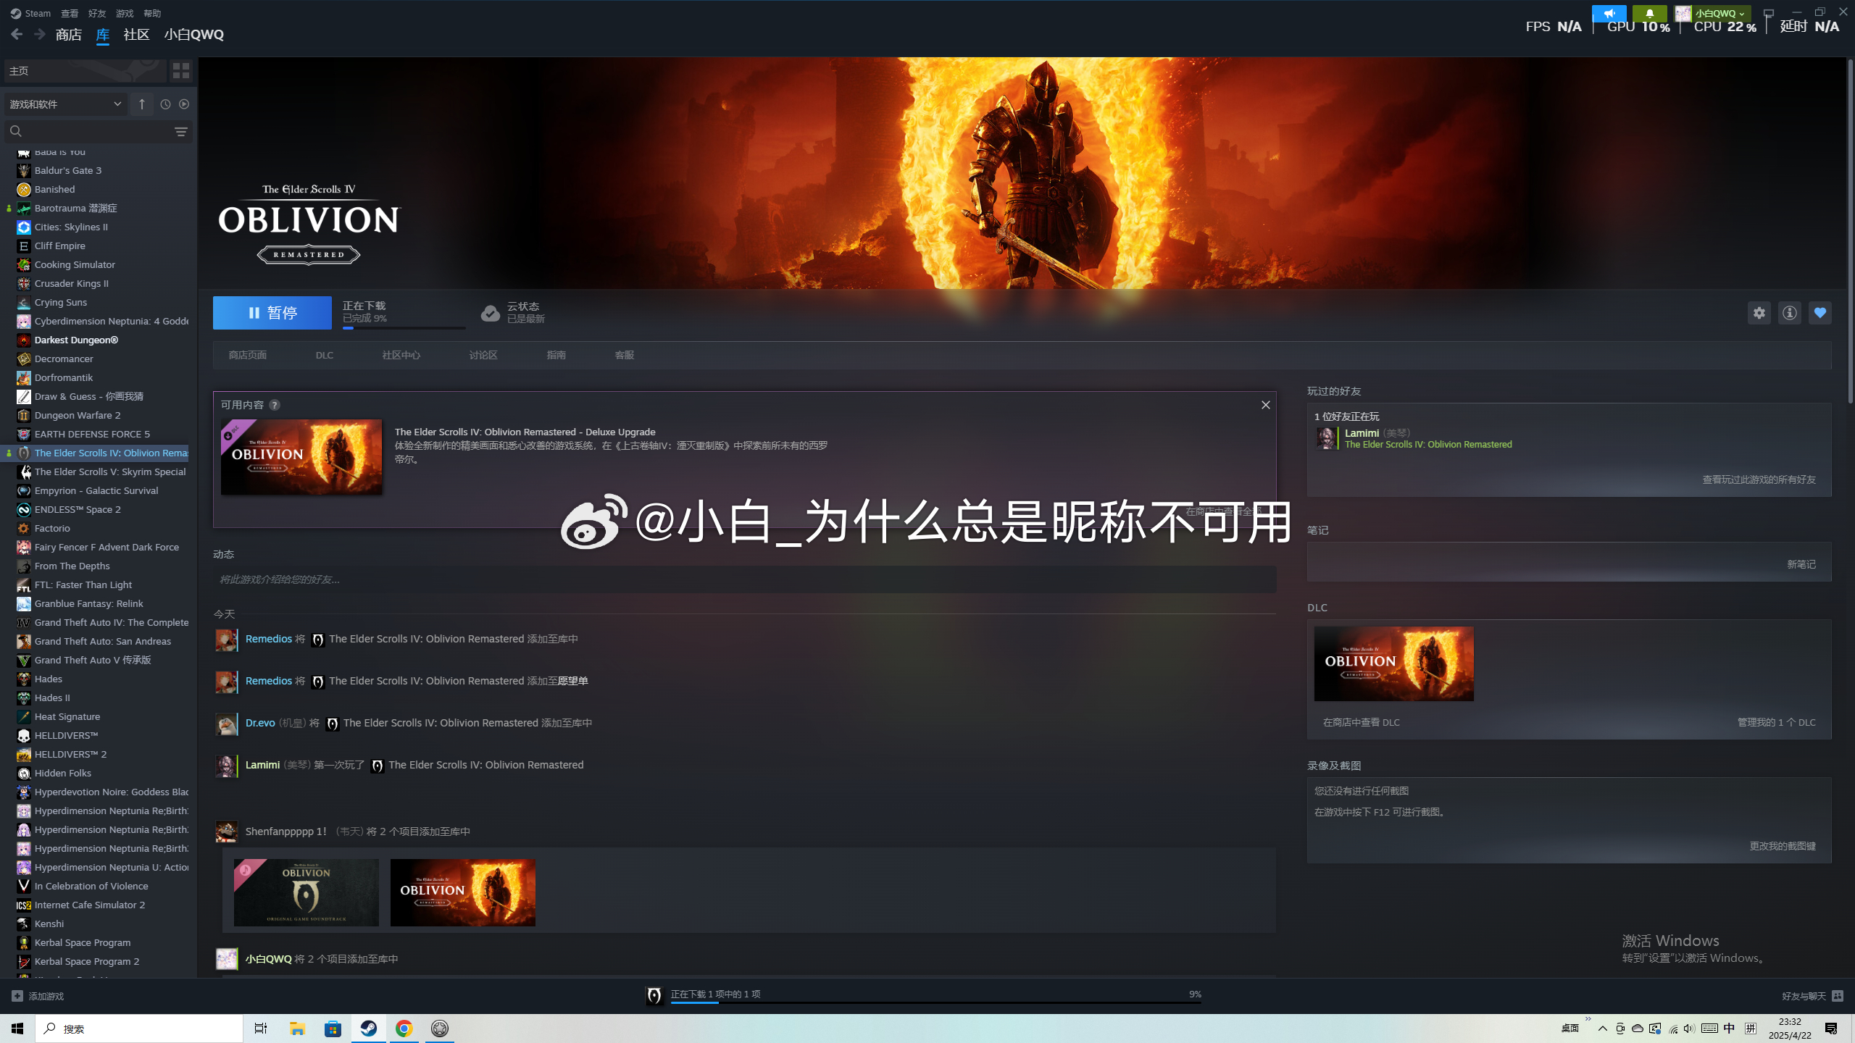Viewport: 1855px width, 1043px height.
Task: Open the 小白QWQ profile tab
Action: (193, 34)
